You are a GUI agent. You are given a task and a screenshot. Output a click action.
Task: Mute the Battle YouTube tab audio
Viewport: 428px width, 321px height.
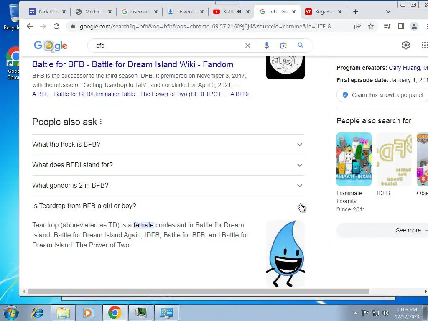[239, 11]
